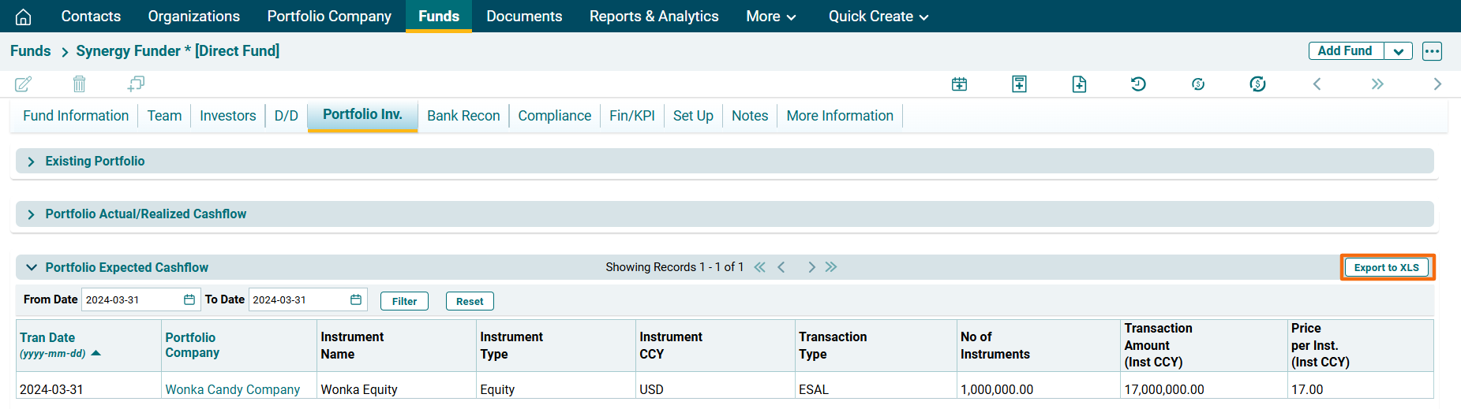Click the trash delete icon
Viewport: 1461px width, 409px height.
79,84
